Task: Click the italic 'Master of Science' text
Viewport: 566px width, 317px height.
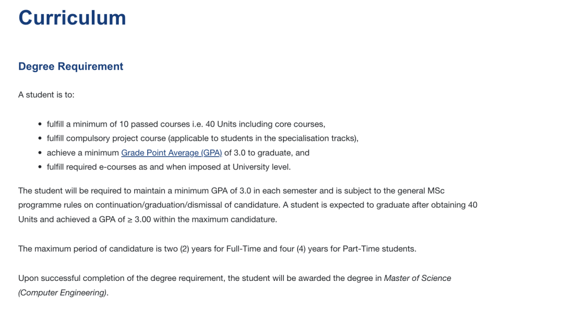Action: [x=417, y=278]
